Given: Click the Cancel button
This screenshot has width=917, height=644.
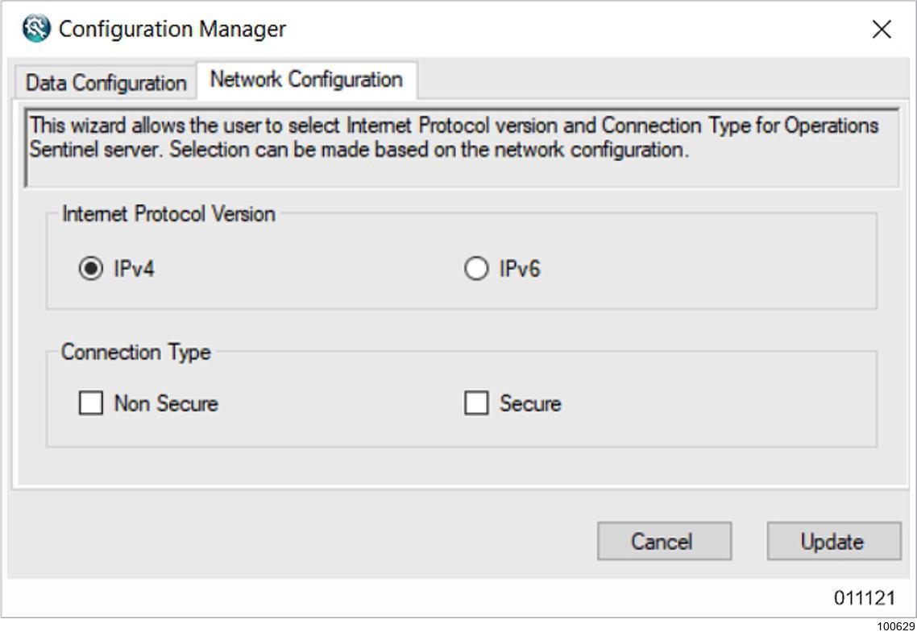Looking at the screenshot, I should coord(664,541).
